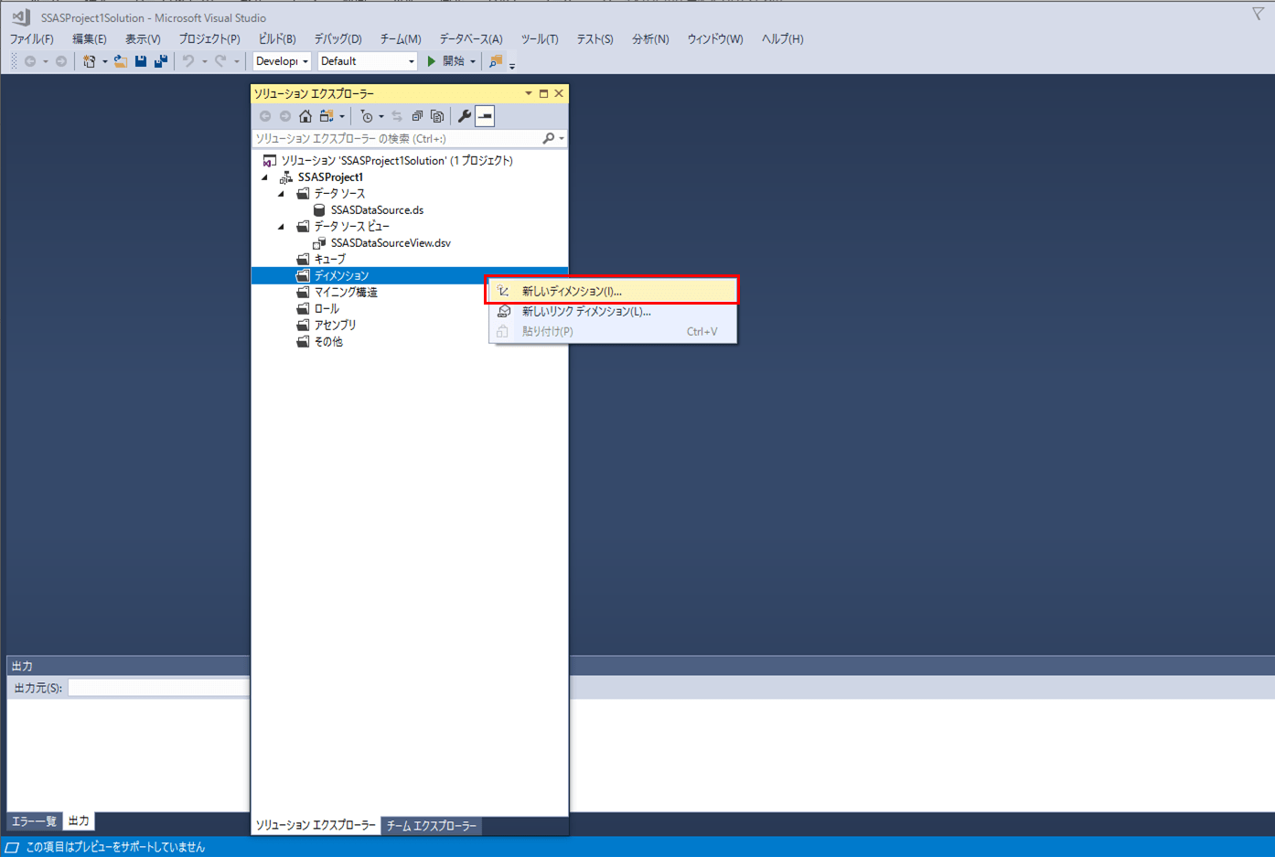Choose 新しいディメンション(I)... from context menu

click(x=613, y=291)
